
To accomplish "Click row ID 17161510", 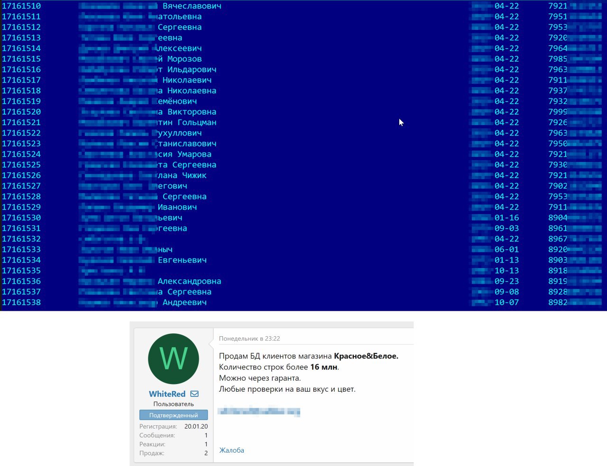I will click(21, 6).
